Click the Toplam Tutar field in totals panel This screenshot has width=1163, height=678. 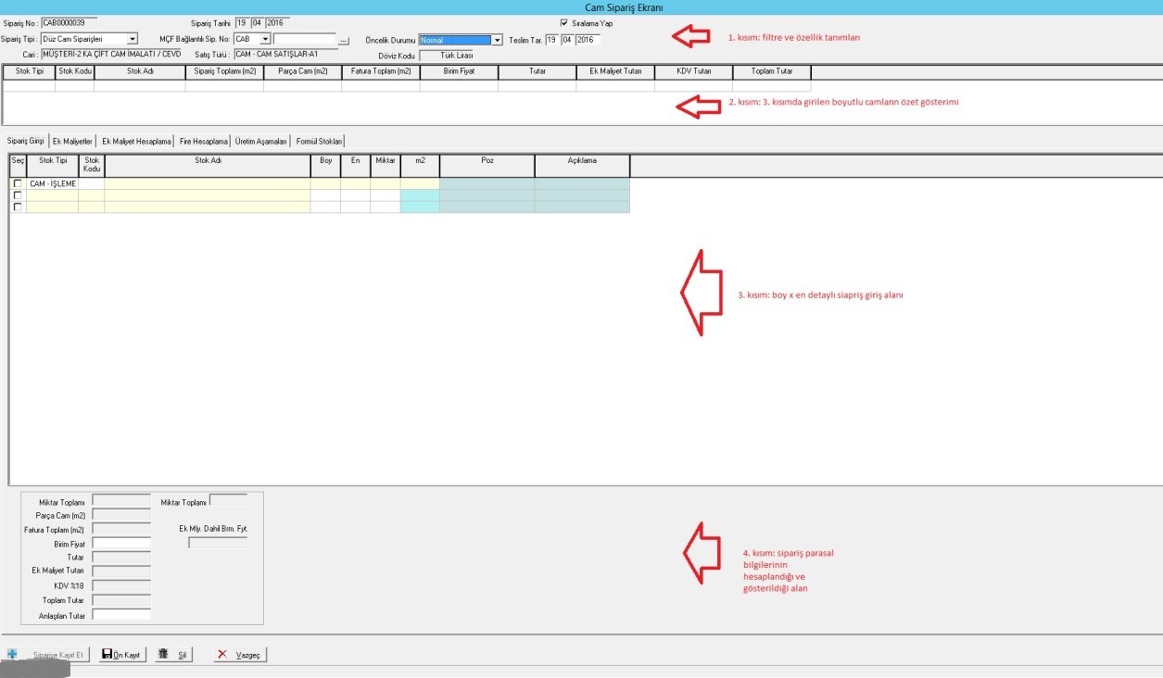coord(121,599)
